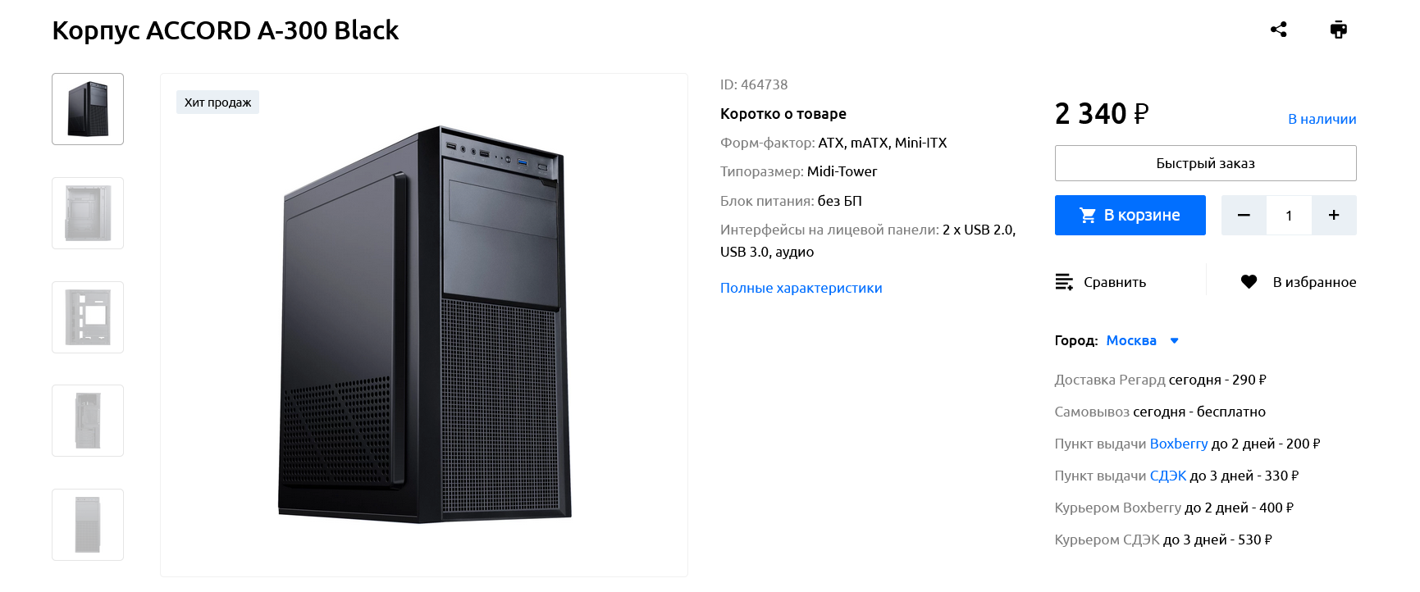The width and height of the screenshot is (1420, 592).
Task: Click the В корзине cart button
Action: pos(1130,216)
